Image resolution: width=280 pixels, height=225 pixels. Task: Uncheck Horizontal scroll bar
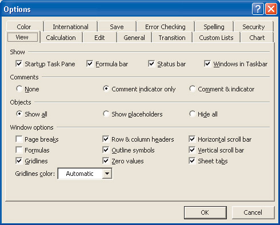[x=192, y=139]
